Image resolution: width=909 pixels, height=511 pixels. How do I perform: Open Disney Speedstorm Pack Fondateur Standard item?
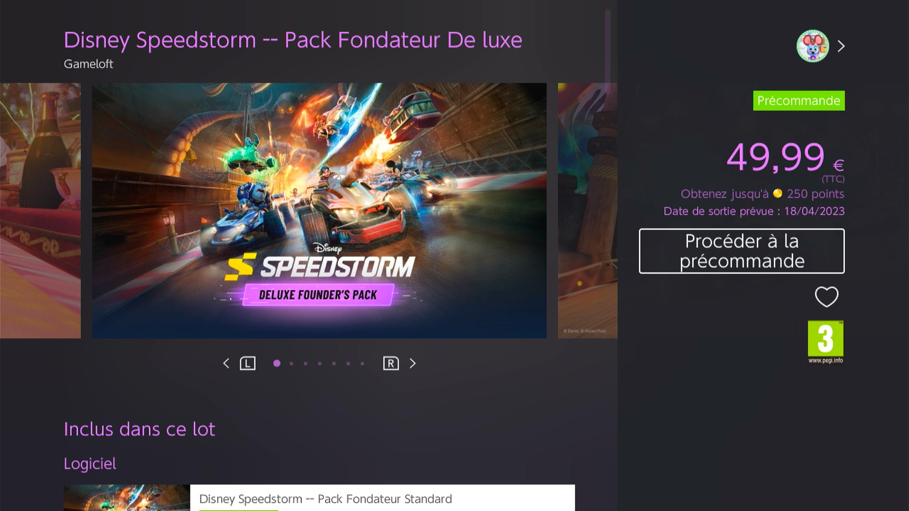tap(319, 498)
